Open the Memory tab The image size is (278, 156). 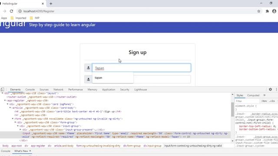click(93, 90)
